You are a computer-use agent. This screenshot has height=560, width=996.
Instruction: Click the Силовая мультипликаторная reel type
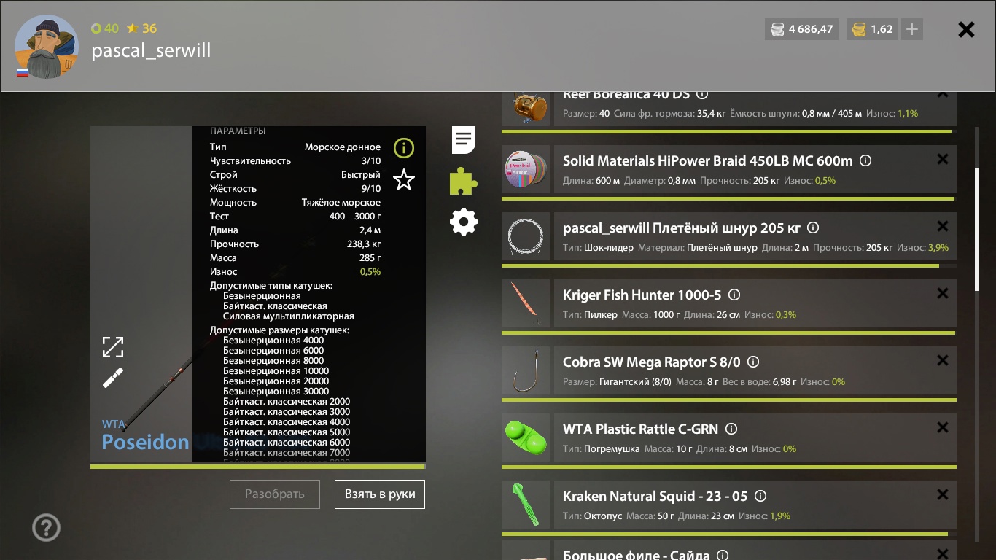coord(289,316)
